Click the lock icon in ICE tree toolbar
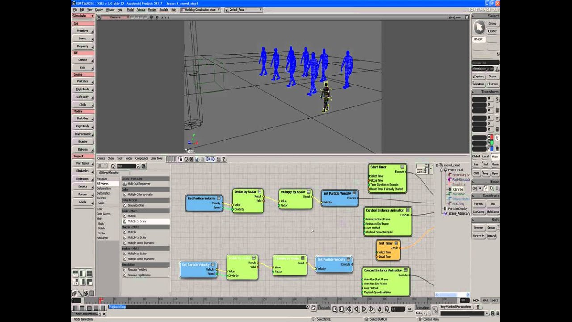 pos(181,159)
